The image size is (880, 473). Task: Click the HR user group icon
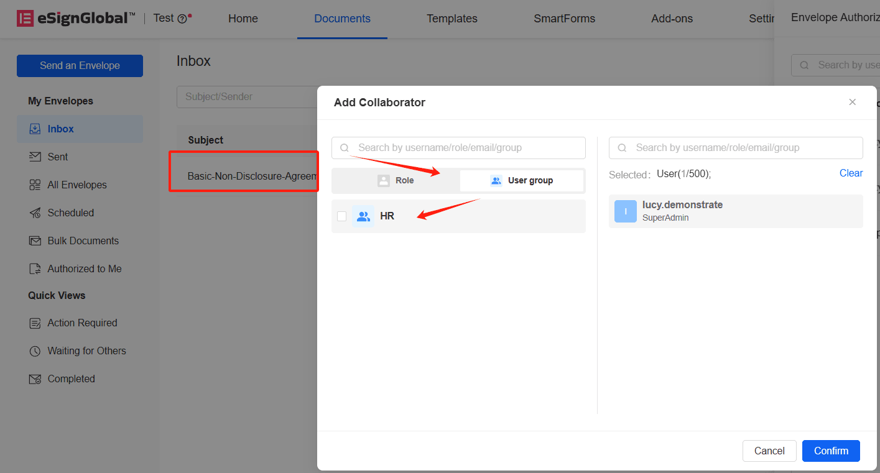coord(363,216)
